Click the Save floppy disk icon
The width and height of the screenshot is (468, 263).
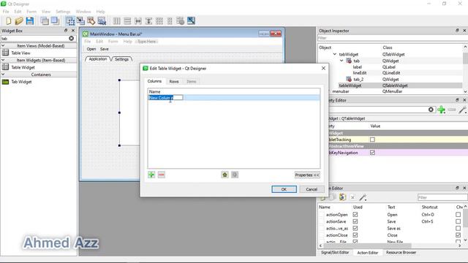[30, 21]
